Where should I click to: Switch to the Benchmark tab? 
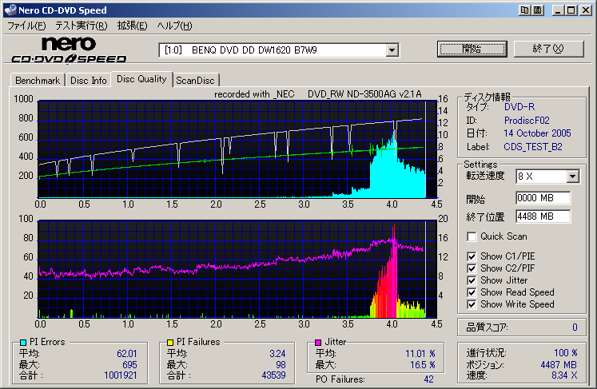coord(38,81)
